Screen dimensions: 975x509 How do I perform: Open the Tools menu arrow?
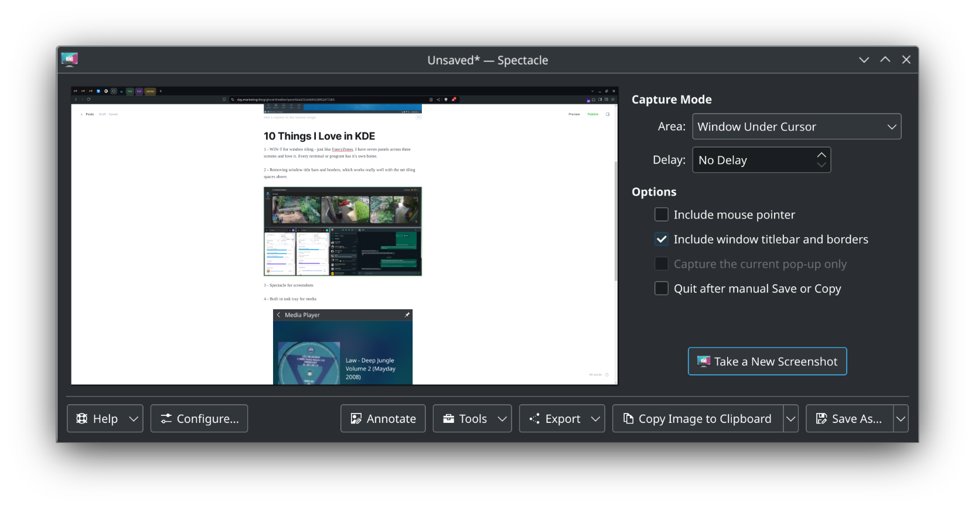click(502, 418)
